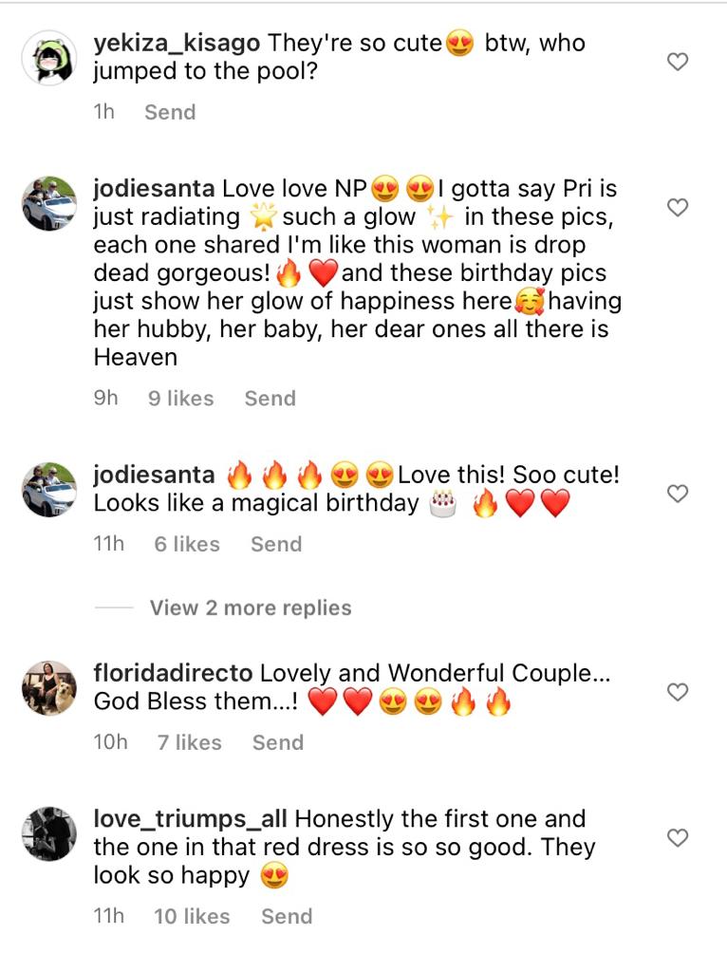Tap heart on jodiesanta's 'Love love NP' comment
The width and height of the screenshot is (727, 972).
click(677, 208)
